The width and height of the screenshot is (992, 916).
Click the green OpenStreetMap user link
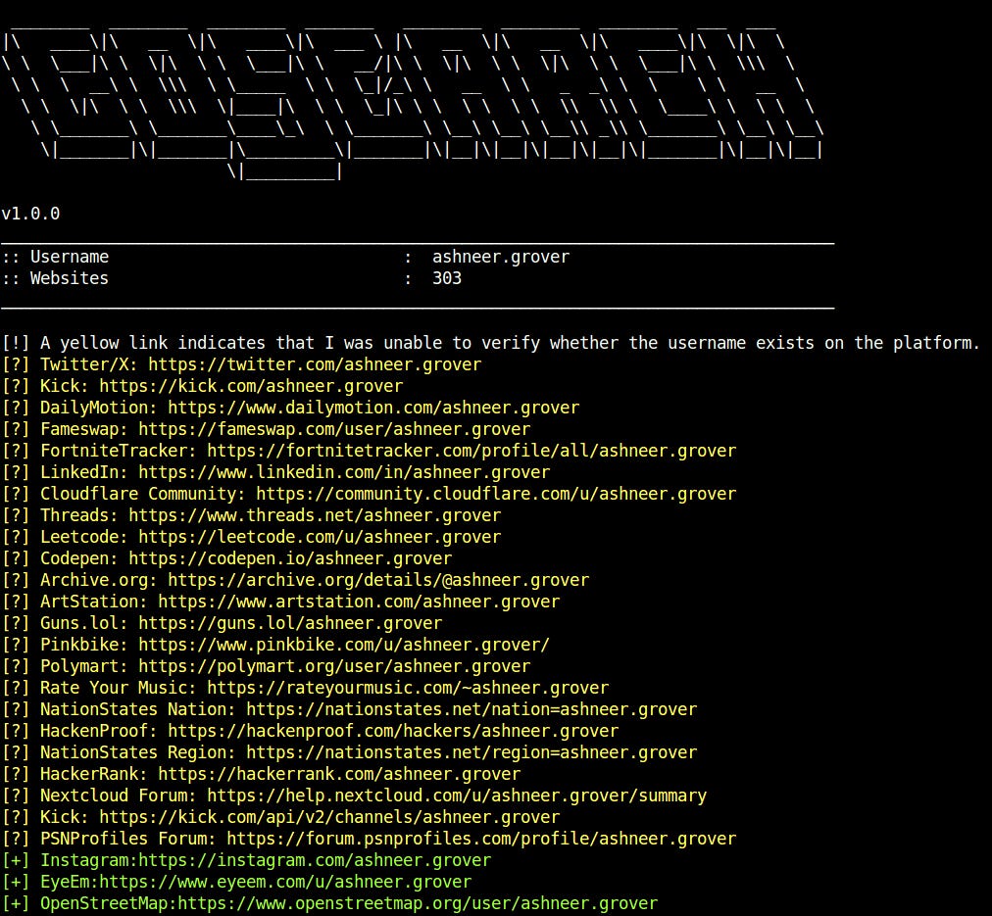[419, 902]
